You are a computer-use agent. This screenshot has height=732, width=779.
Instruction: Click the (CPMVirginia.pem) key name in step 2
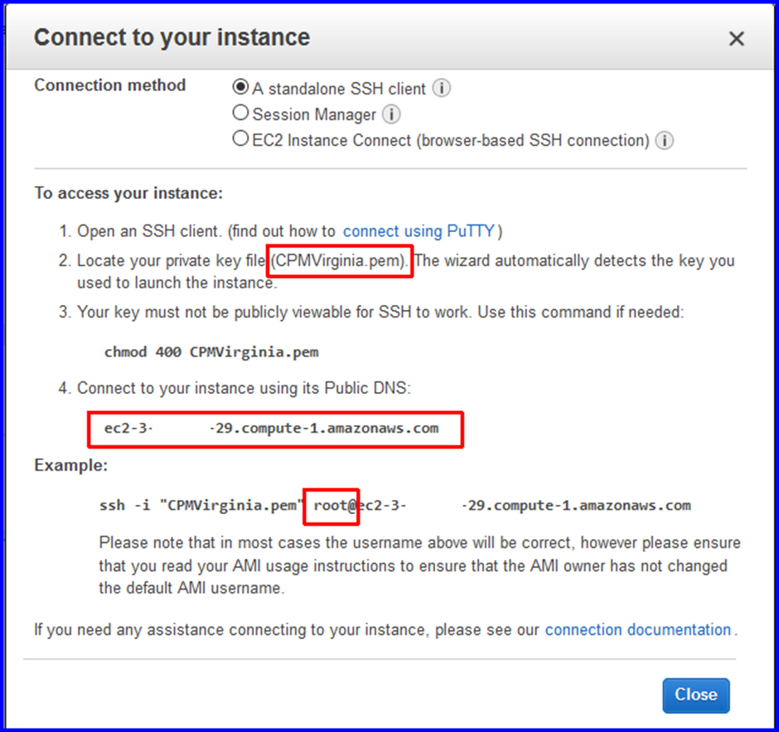point(340,261)
